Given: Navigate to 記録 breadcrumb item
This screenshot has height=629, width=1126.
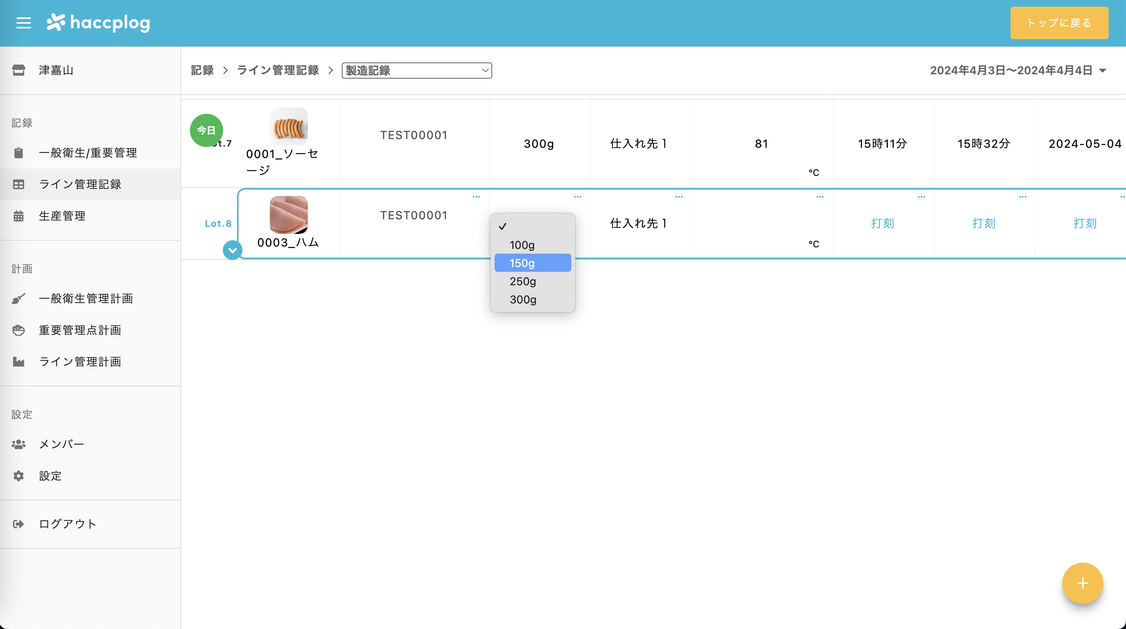Looking at the screenshot, I should tap(201, 70).
